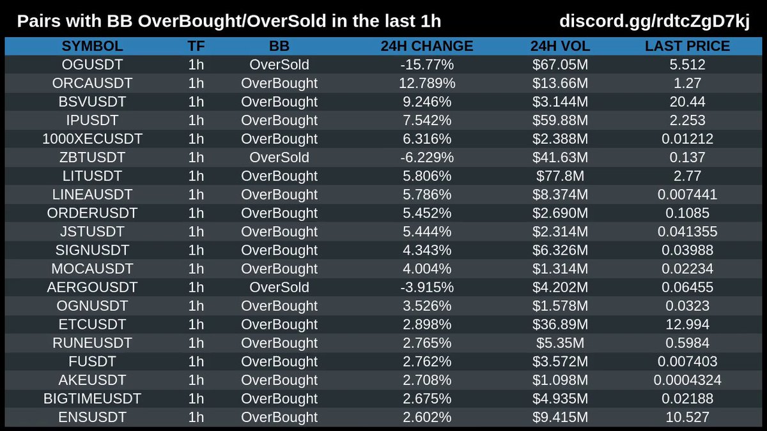Select the LAST PRICE column header
The image size is (767, 431).
coord(687,47)
